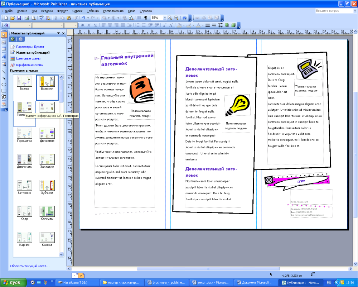Toggle center text alignment
358x287 pixels.
pyautogui.click(x=110, y=25)
